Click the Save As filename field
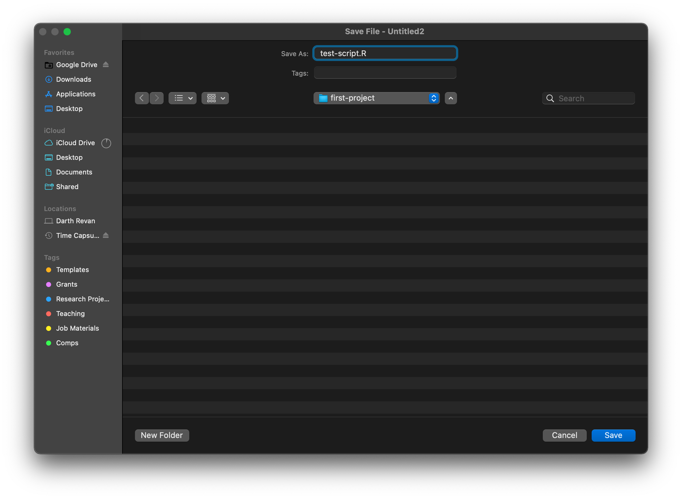 (385, 53)
